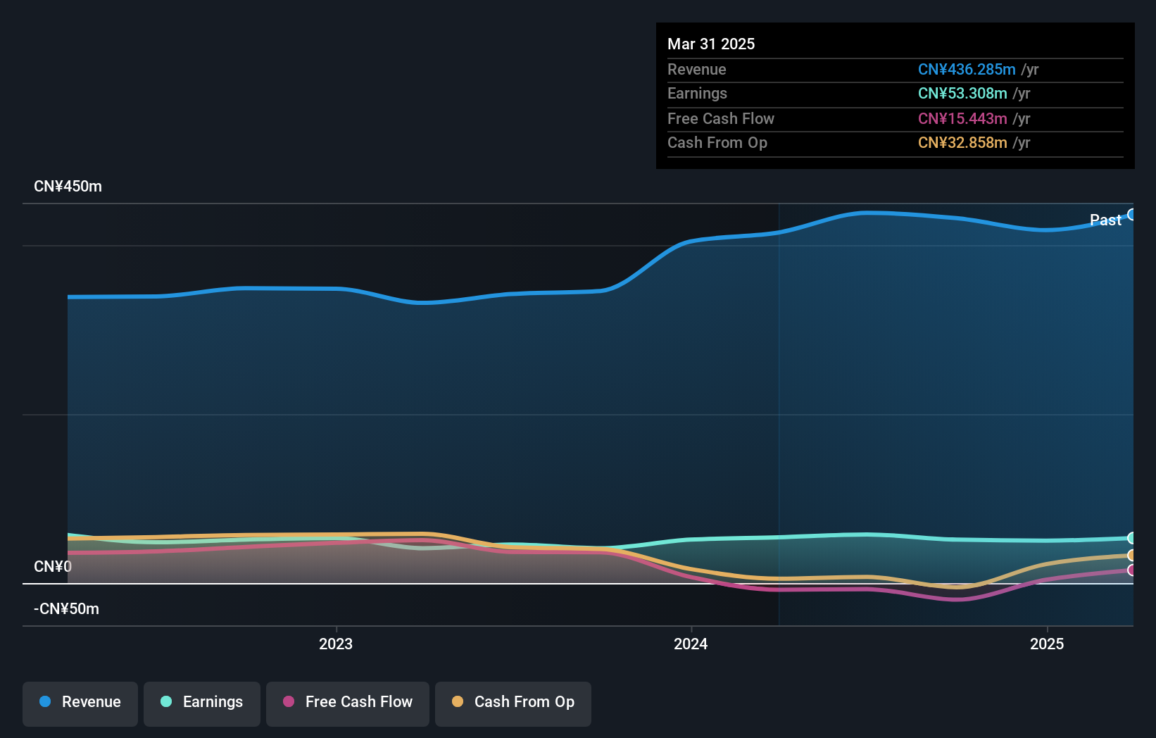Viewport: 1156px width, 738px height.
Task: Toggle the Revenue legend button
Action: click(x=80, y=703)
